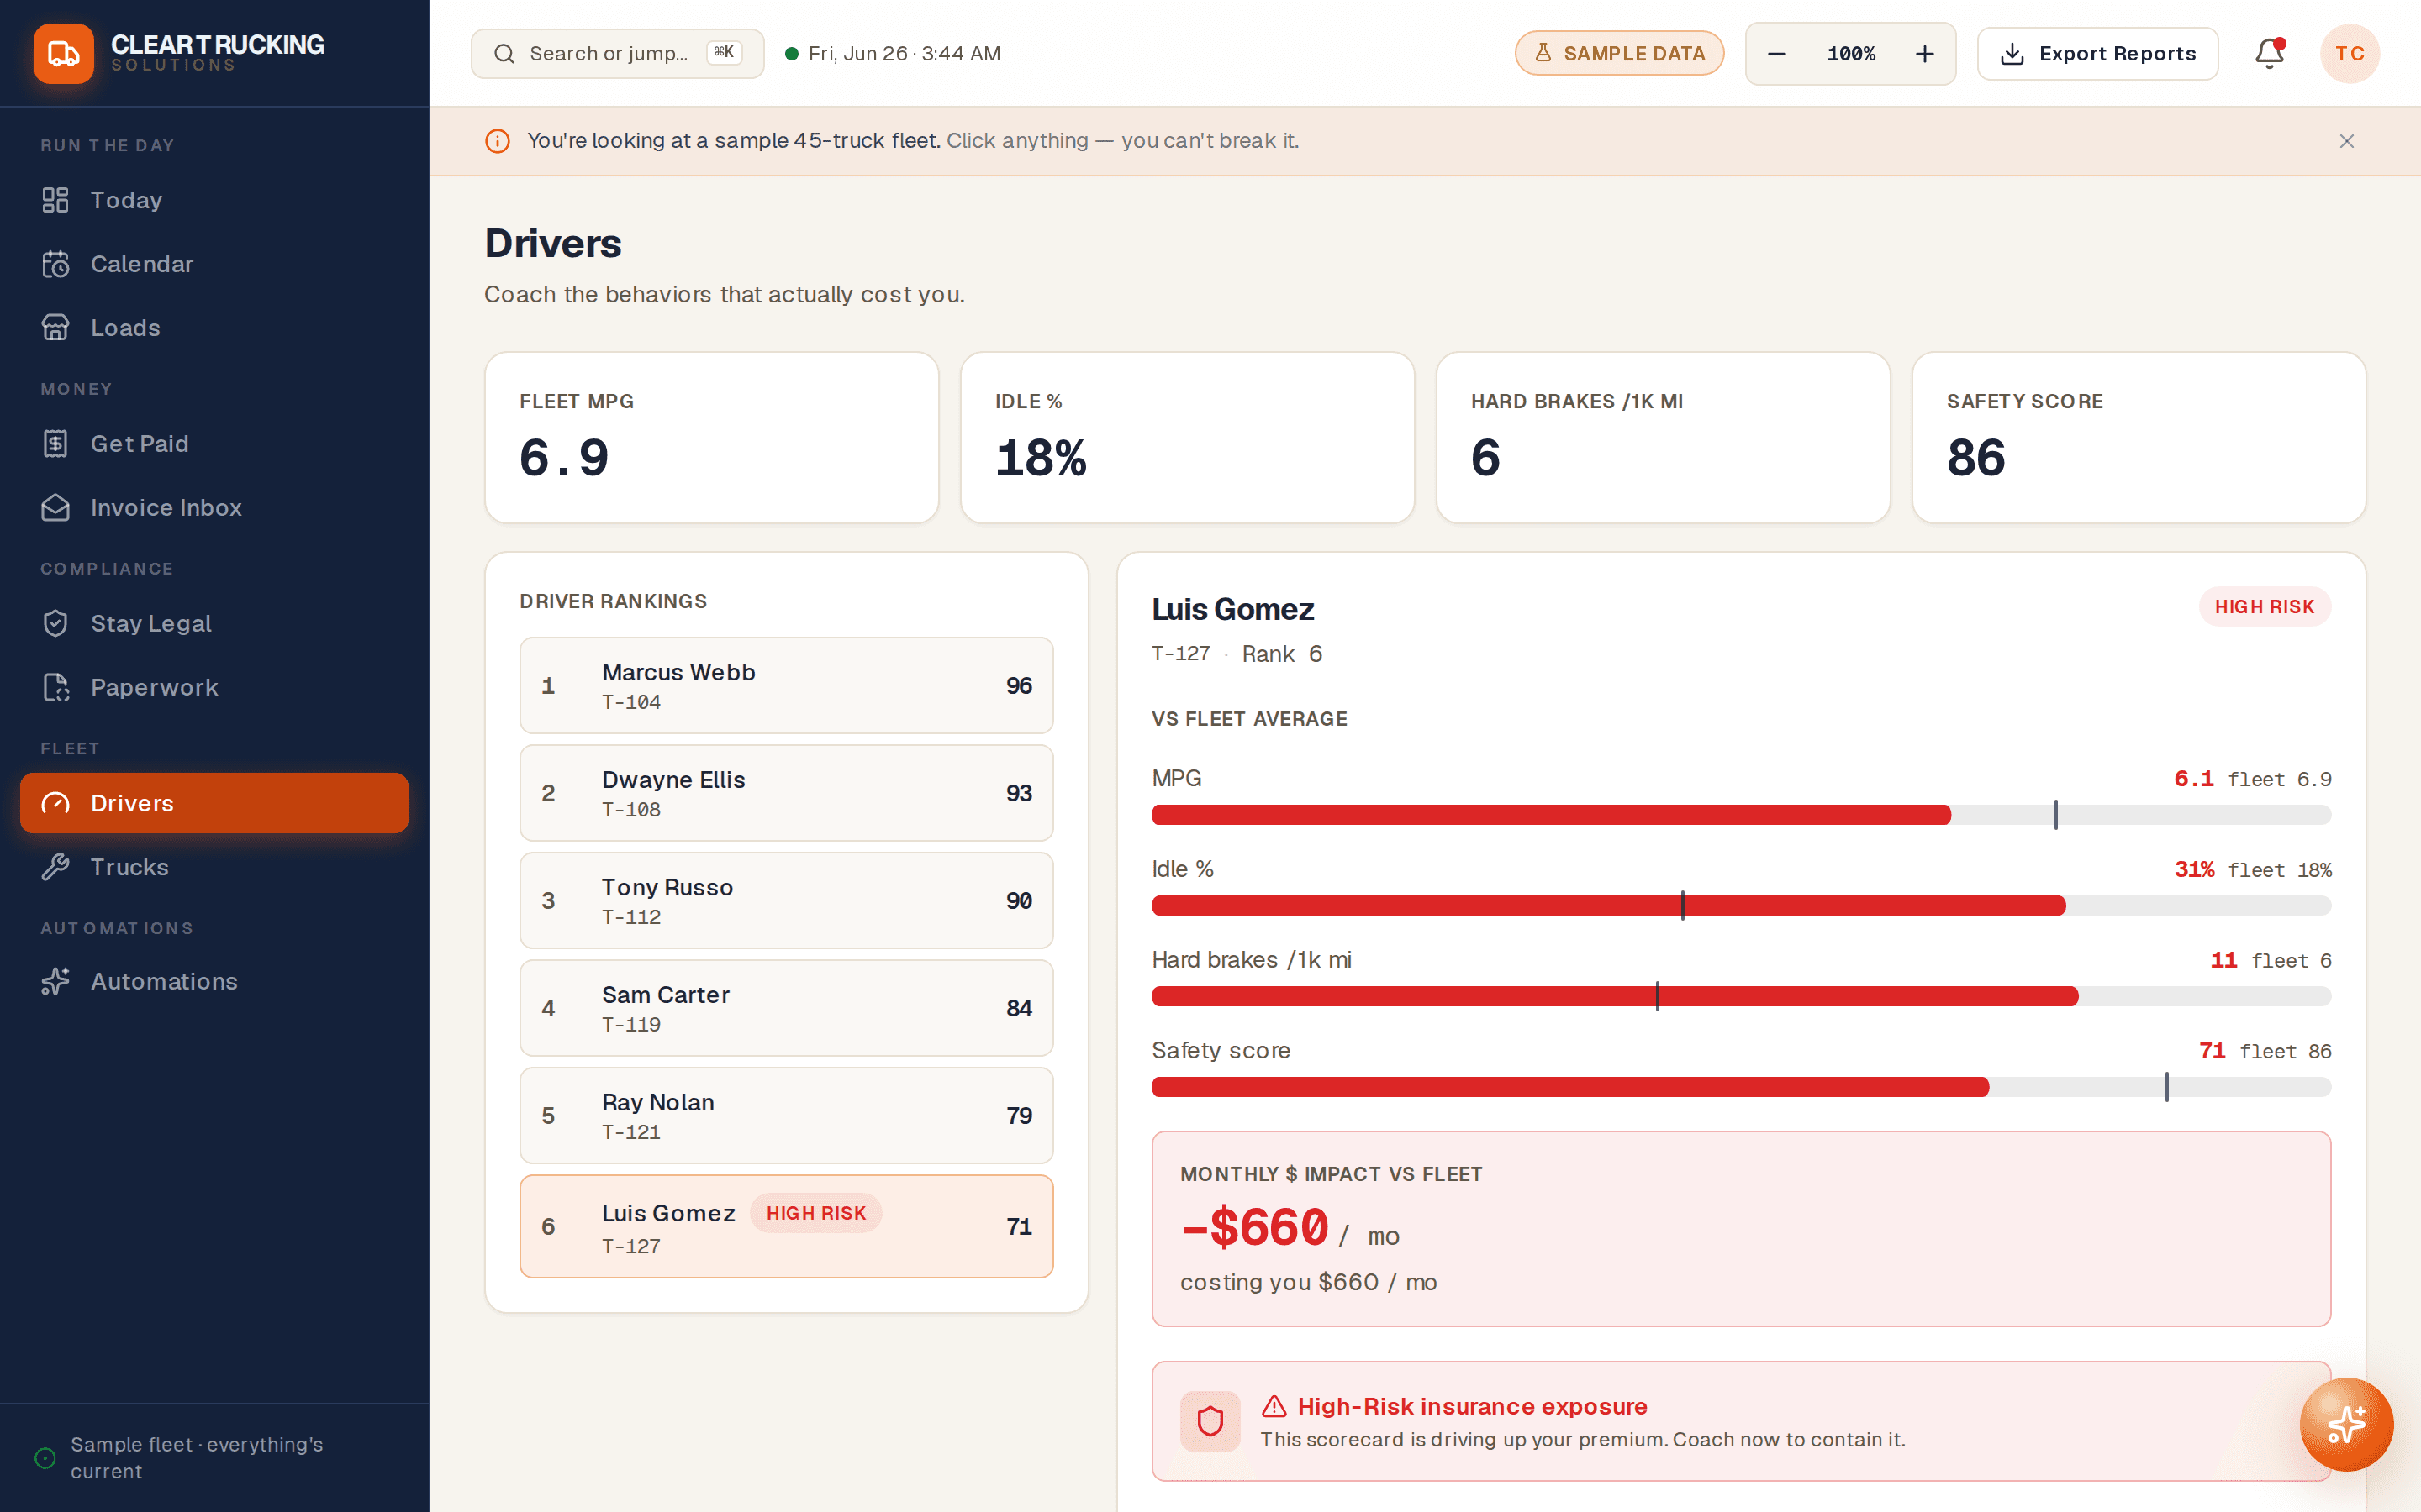Click the Trucks wrench icon
The image size is (2421, 1512).
55,867
